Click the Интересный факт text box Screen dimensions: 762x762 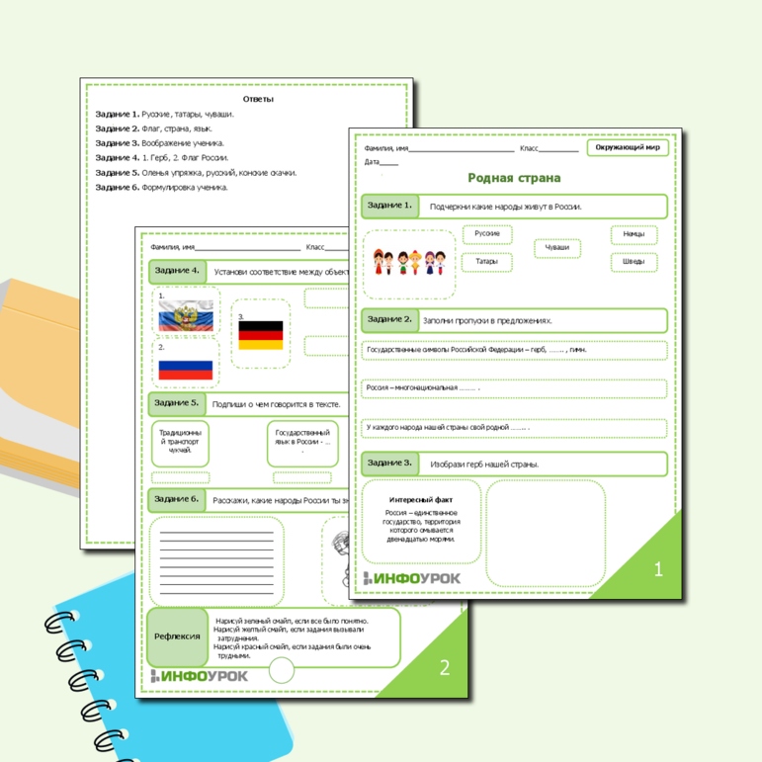point(421,521)
